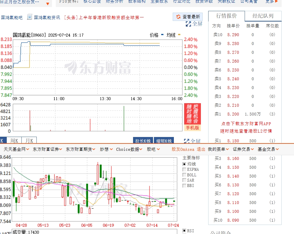This screenshot has height=234, width=294.
Task: Open fullscreen for the intraday price chart
Action: 194,24
